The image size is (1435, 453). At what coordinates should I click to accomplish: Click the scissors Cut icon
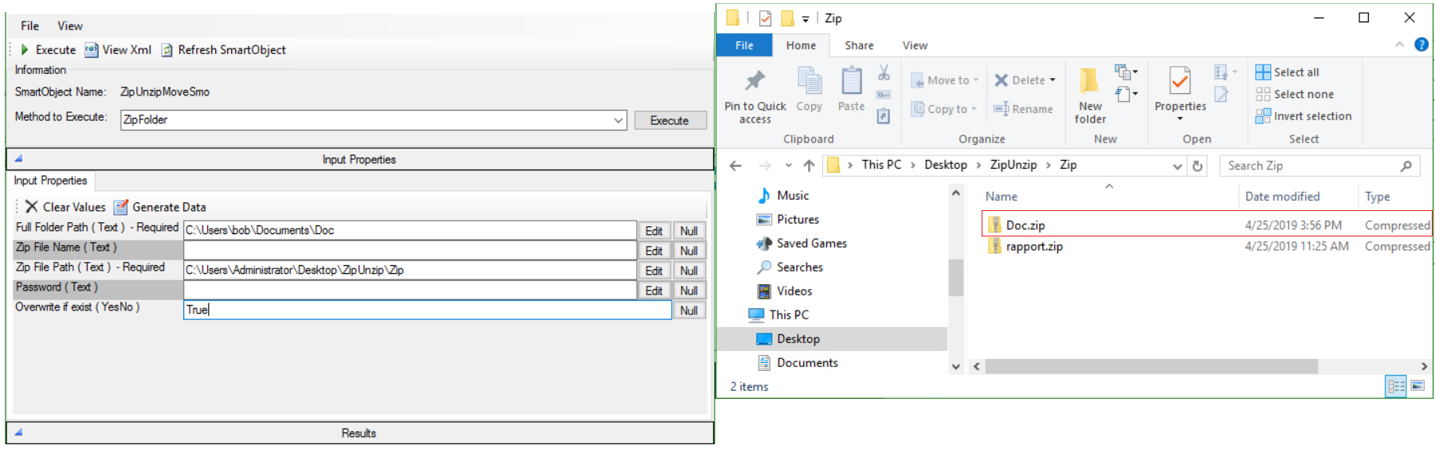[884, 73]
